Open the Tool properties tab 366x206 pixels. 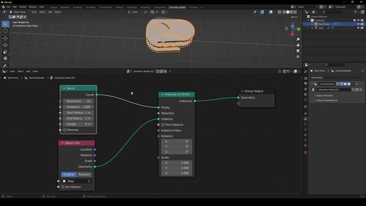(x=305, y=72)
